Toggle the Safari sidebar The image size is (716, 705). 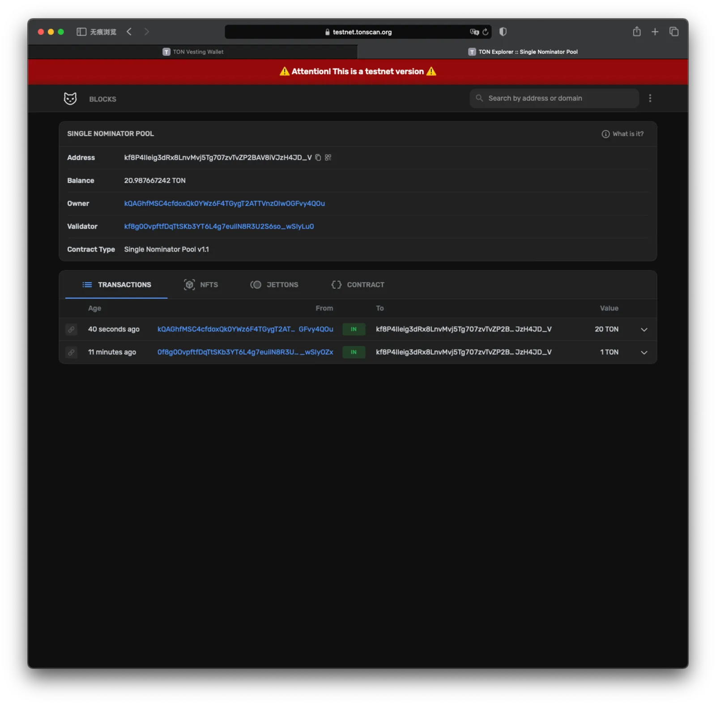tap(81, 32)
